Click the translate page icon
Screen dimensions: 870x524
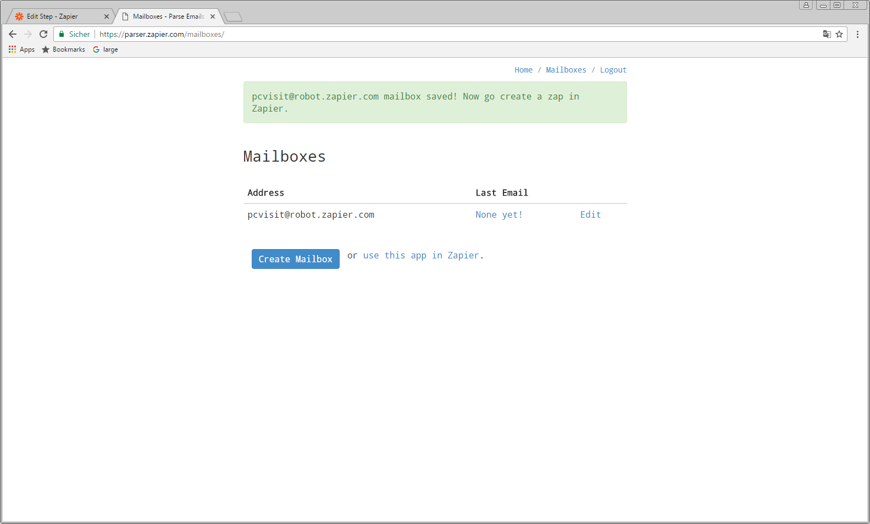[827, 34]
